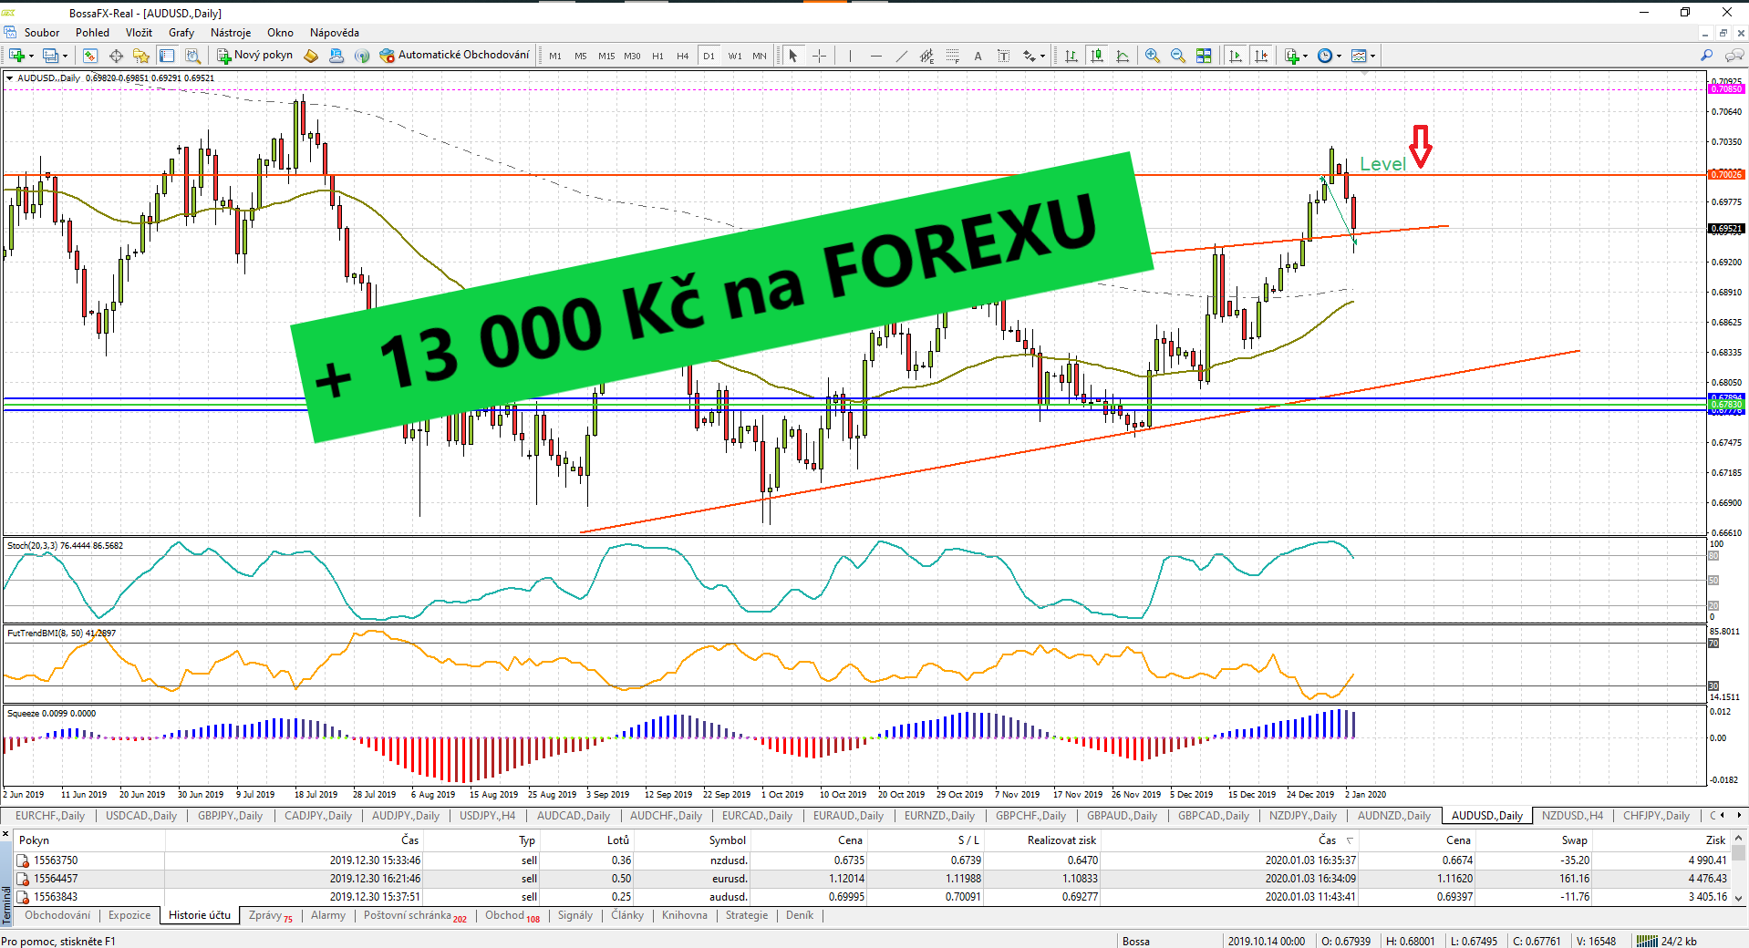Open the Market Watch window icon
Viewport: 1749px width, 948px height.
[x=89, y=56]
